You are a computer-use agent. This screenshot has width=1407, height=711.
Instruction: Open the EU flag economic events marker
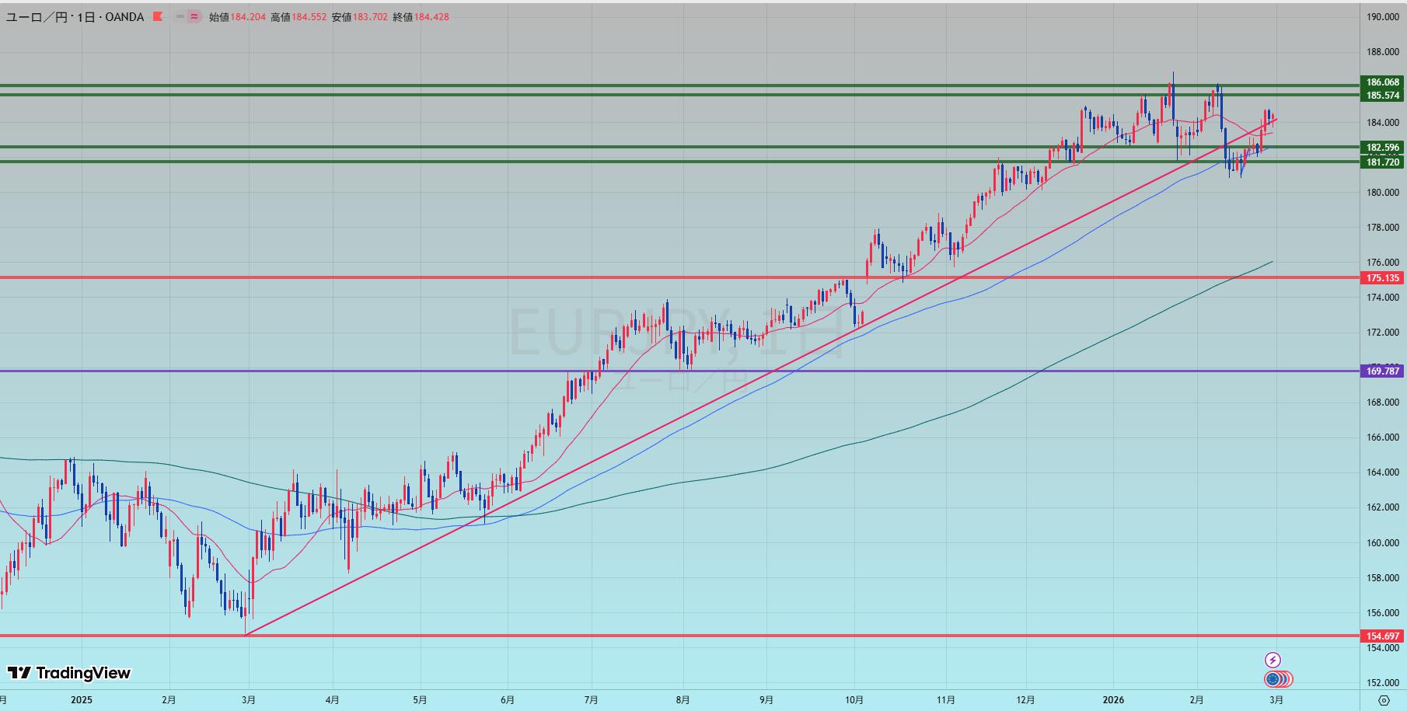click(1273, 679)
